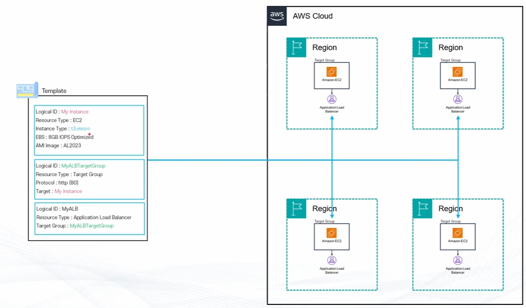The image size is (526, 308).
Task: Click the flag icon of the lower-left Region
Action: (x=297, y=209)
